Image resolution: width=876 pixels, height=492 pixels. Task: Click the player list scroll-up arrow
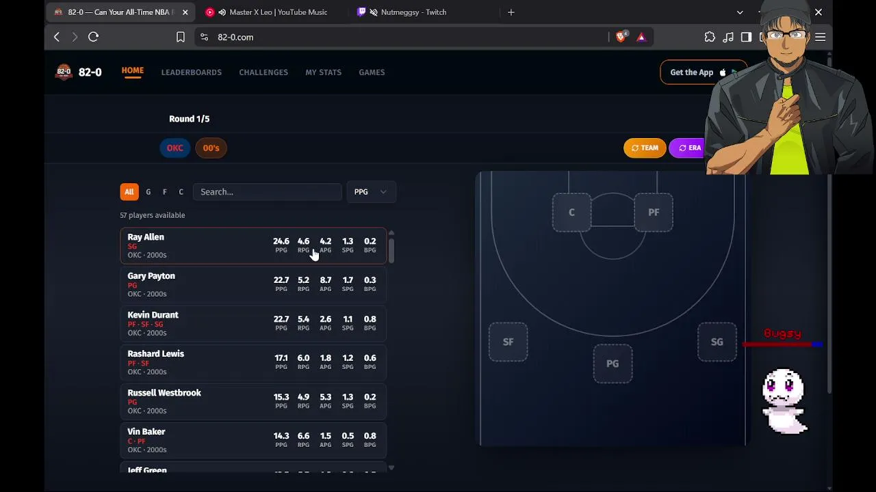pos(391,233)
